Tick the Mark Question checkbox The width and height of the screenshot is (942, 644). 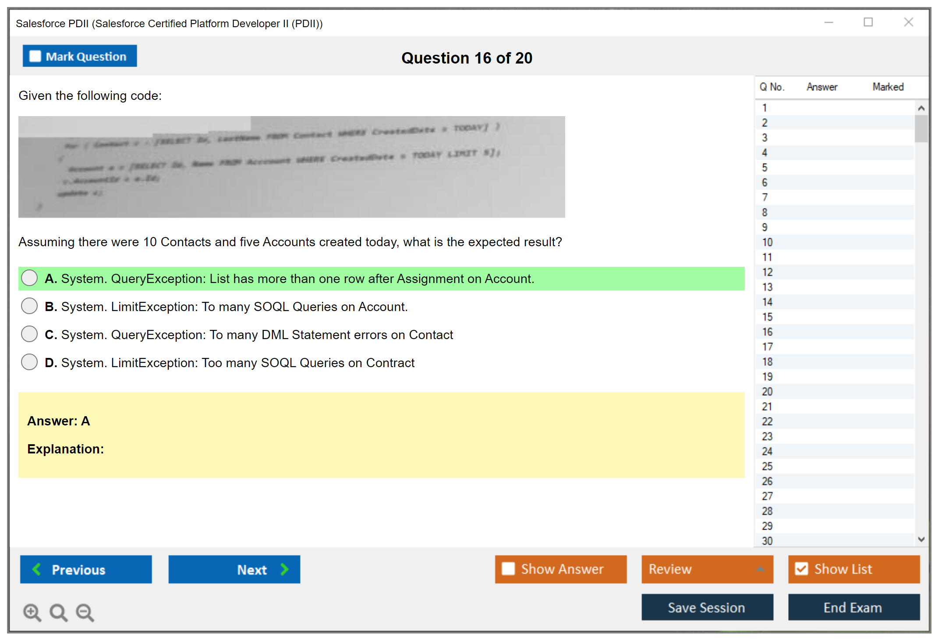[35, 57]
